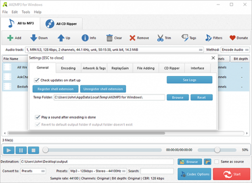This screenshot has height=183, width=252.
Task: Open the Trim scissors tool
Action: pos(160,38)
